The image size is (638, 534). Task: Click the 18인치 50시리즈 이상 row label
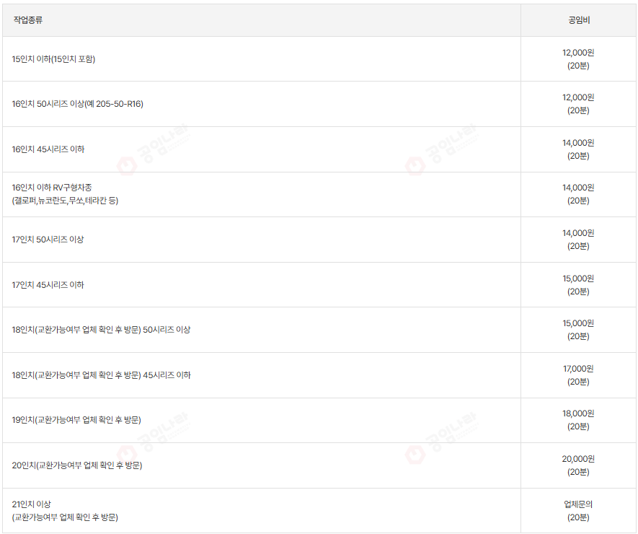pos(101,330)
